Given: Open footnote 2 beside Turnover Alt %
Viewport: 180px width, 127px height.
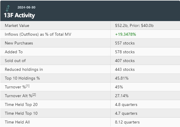Looking at the screenshot, I should pos(34,94).
